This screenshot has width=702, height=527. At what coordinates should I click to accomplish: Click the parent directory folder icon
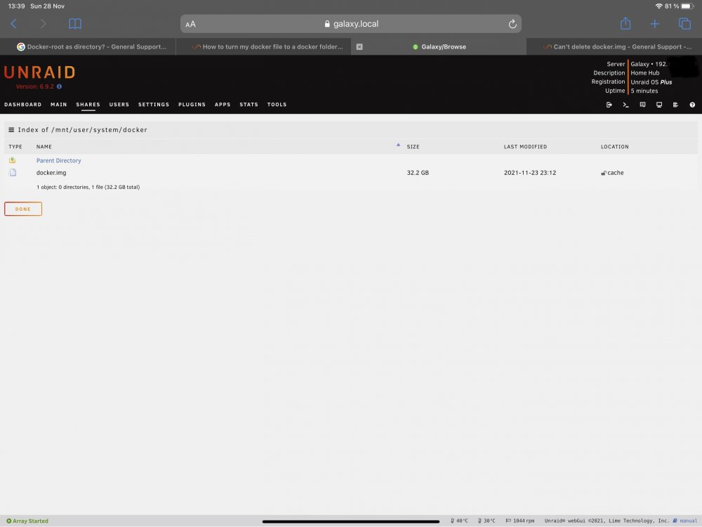tap(12, 160)
